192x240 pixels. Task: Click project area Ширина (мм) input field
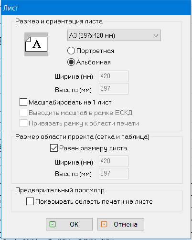(x=114, y=161)
